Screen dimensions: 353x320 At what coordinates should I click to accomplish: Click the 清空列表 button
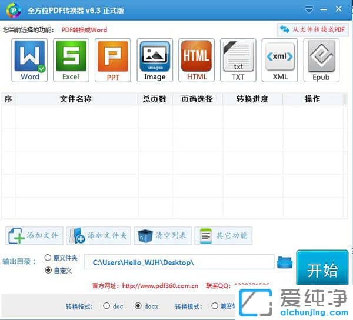163,236
